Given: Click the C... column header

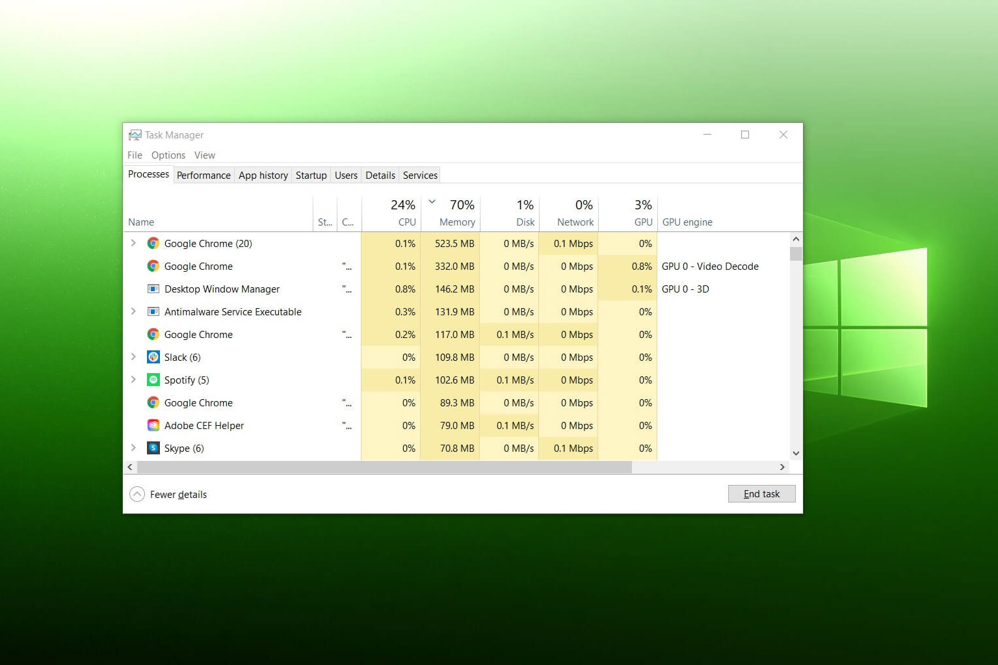Looking at the screenshot, I should point(349,214).
